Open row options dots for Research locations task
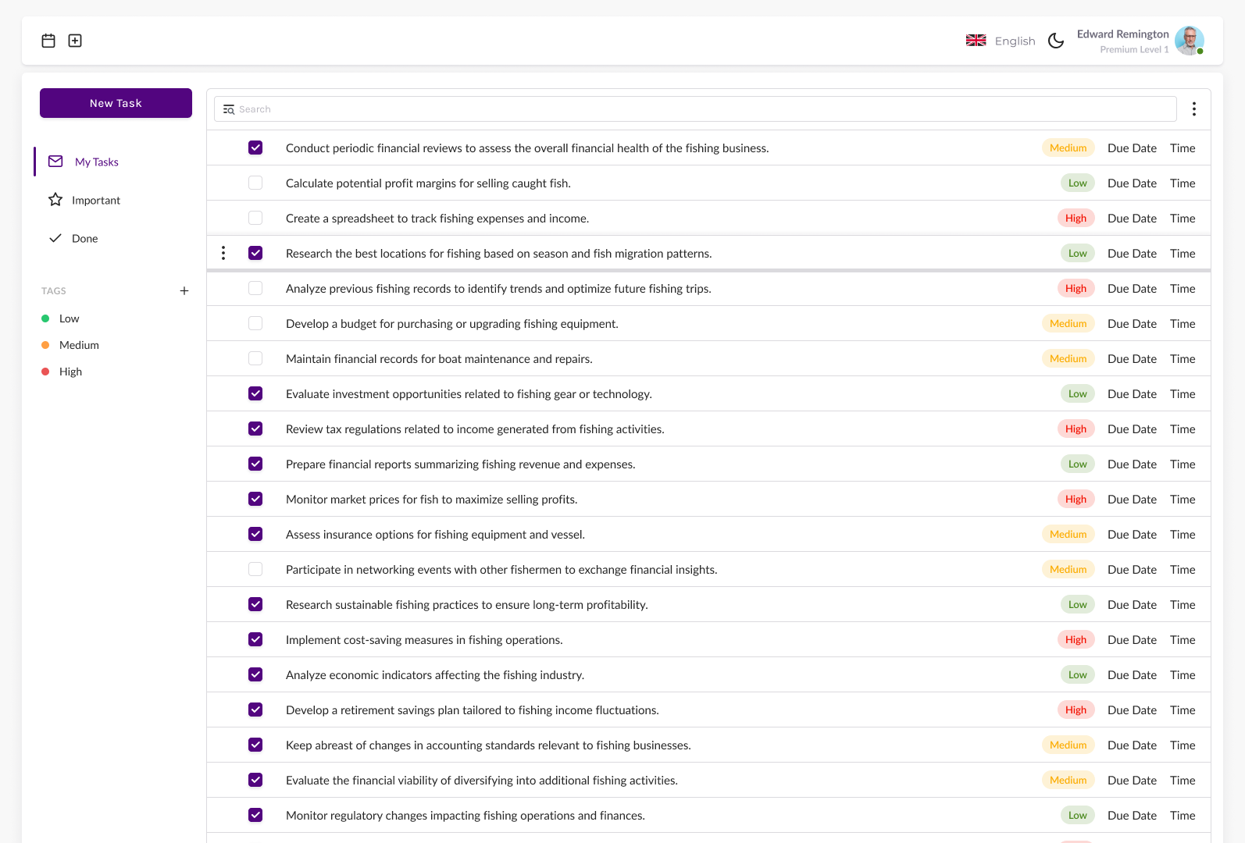 pyautogui.click(x=223, y=253)
